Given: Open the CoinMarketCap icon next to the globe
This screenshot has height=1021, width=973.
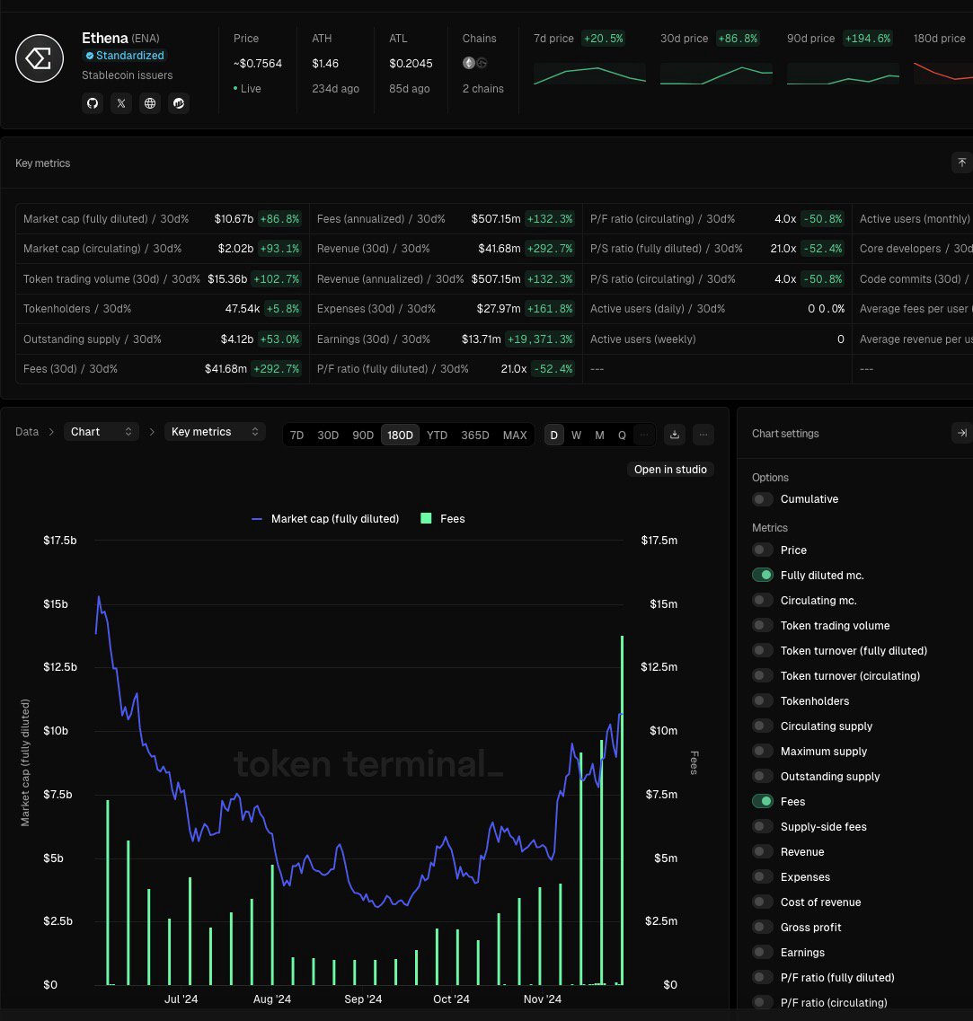Looking at the screenshot, I should (179, 103).
